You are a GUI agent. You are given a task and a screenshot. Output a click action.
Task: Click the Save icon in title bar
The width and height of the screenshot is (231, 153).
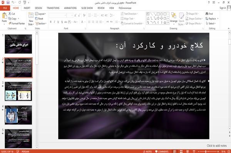[8, 3]
